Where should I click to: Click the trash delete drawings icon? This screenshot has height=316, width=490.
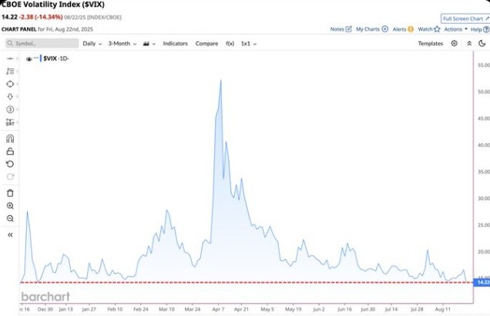click(x=10, y=193)
